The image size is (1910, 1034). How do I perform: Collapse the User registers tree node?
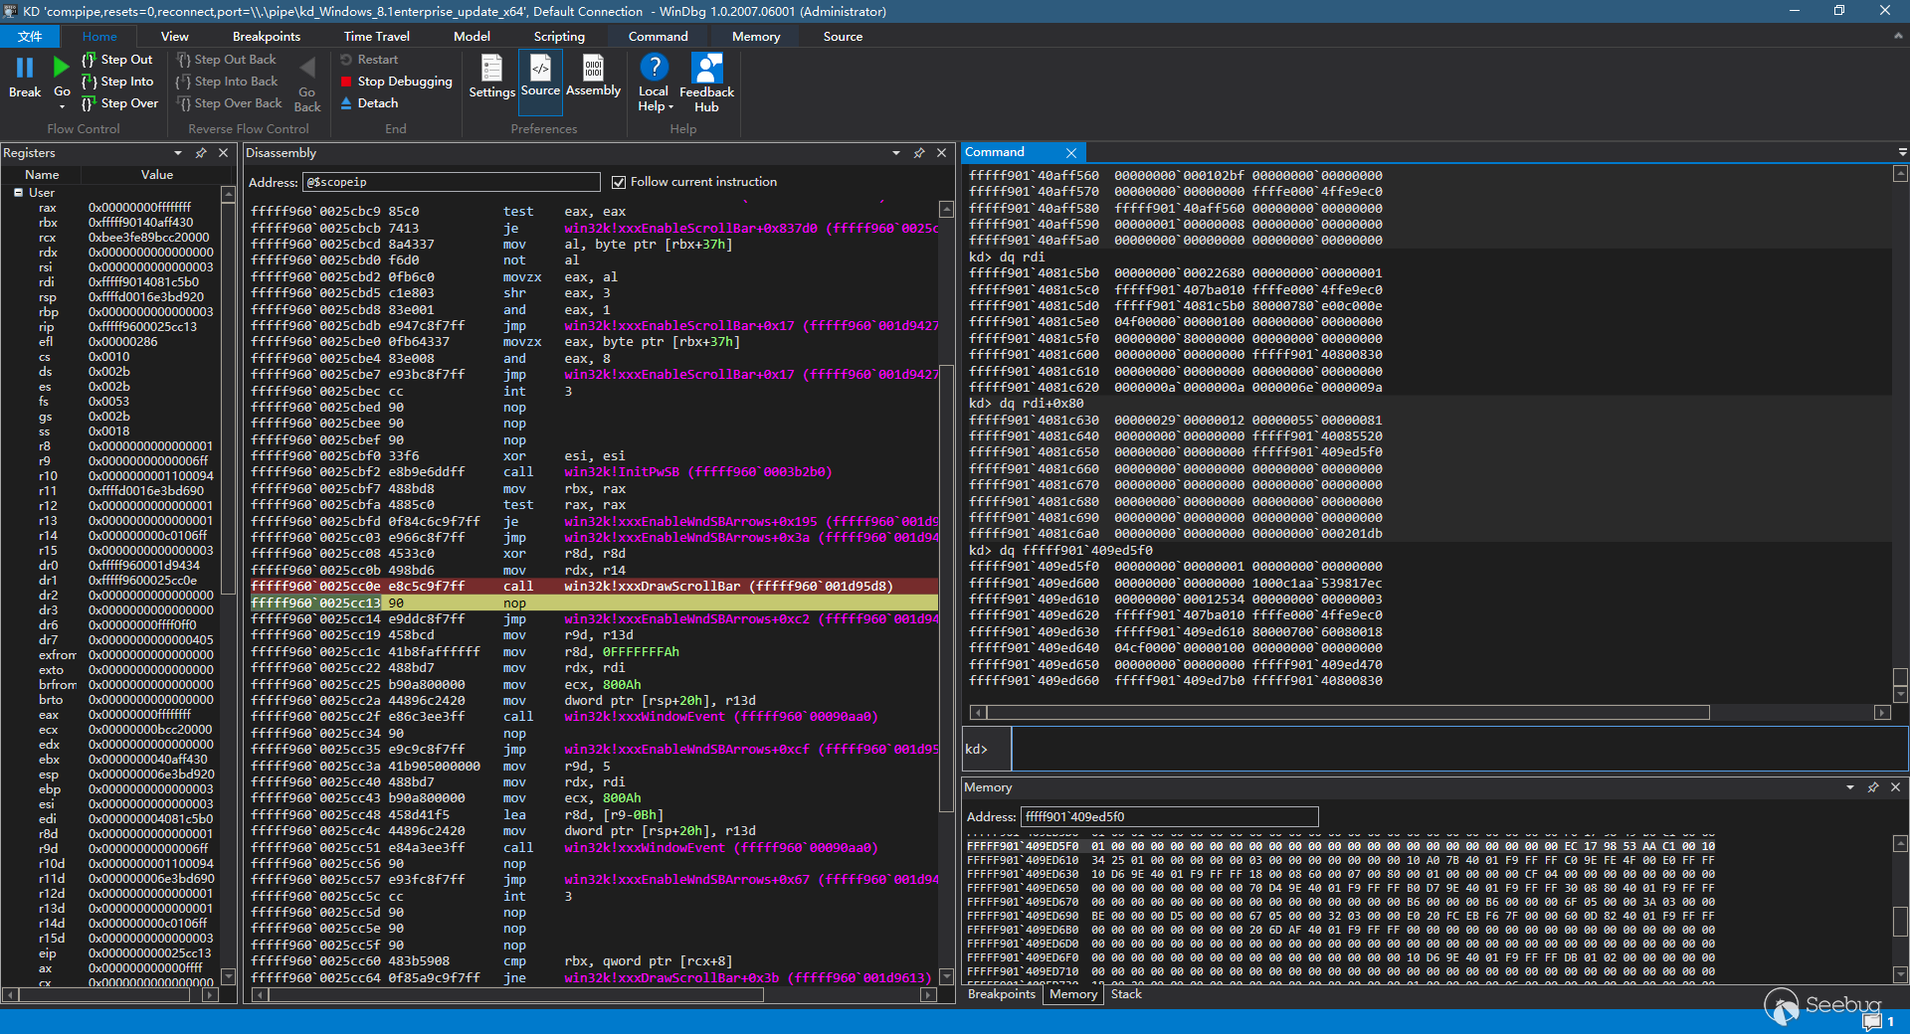18,193
